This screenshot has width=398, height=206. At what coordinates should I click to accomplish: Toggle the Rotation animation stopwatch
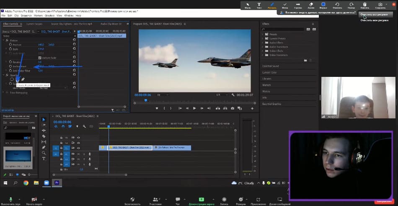[x=10, y=62]
